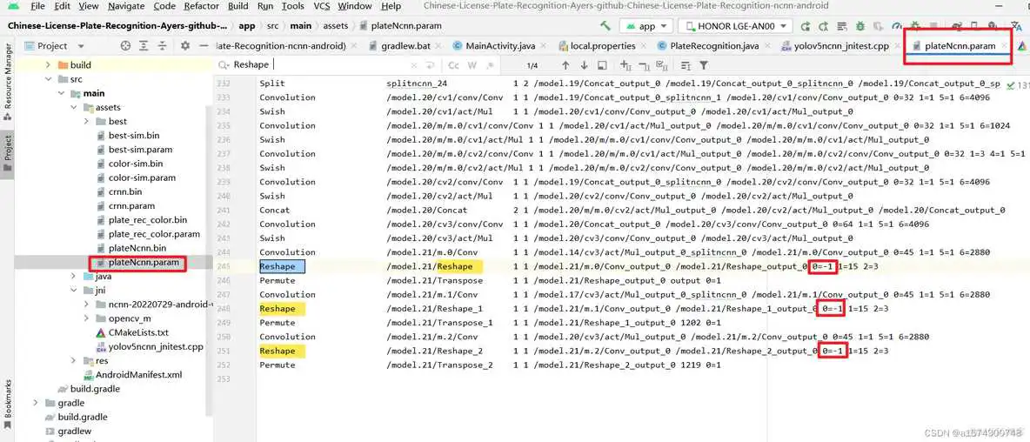Toggle Match Case (Cc) in search bar
Screen dimensions: 1030x442
pos(453,65)
